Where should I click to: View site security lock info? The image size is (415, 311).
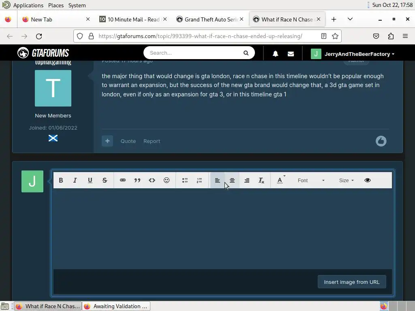(91, 36)
